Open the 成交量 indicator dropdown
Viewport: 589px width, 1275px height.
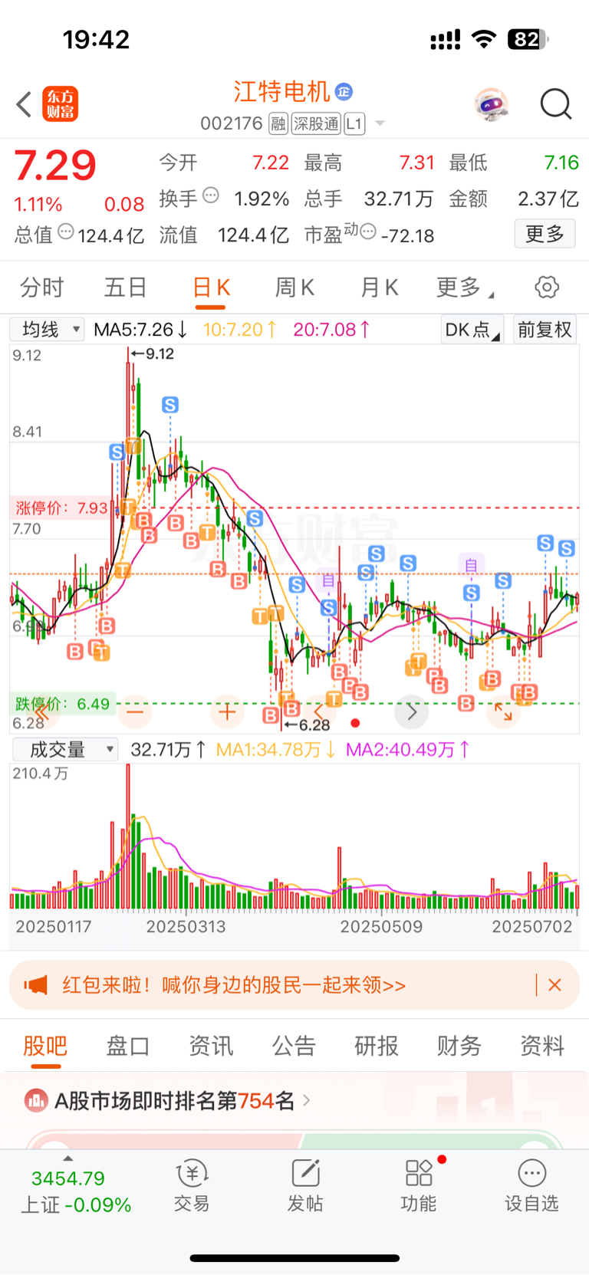click(x=66, y=750)
